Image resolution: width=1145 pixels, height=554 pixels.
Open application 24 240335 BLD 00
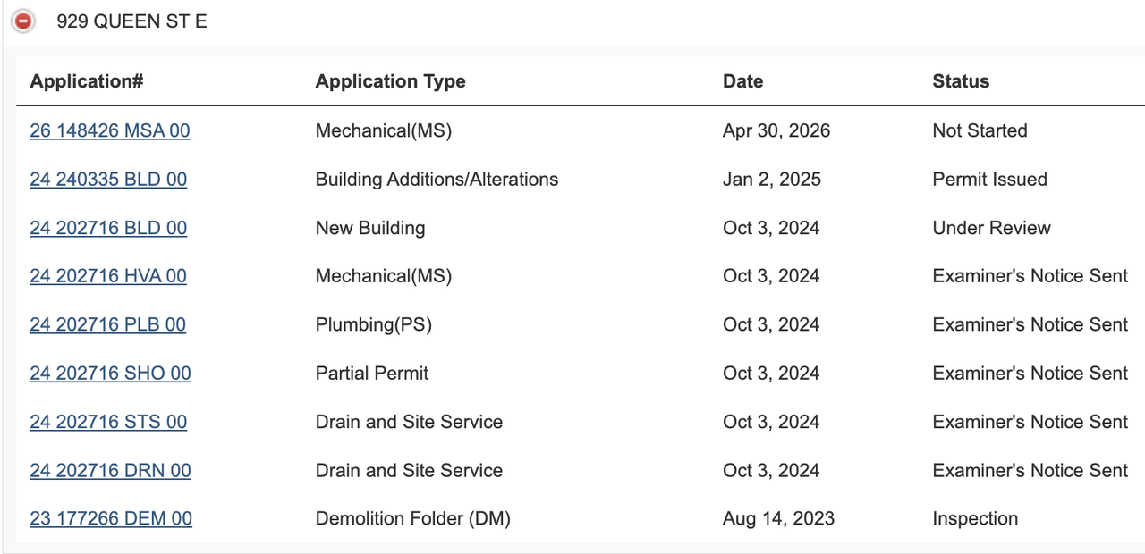[x=108, y=180]
